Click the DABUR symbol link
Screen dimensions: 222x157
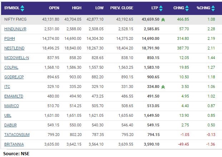pos(10,125)
